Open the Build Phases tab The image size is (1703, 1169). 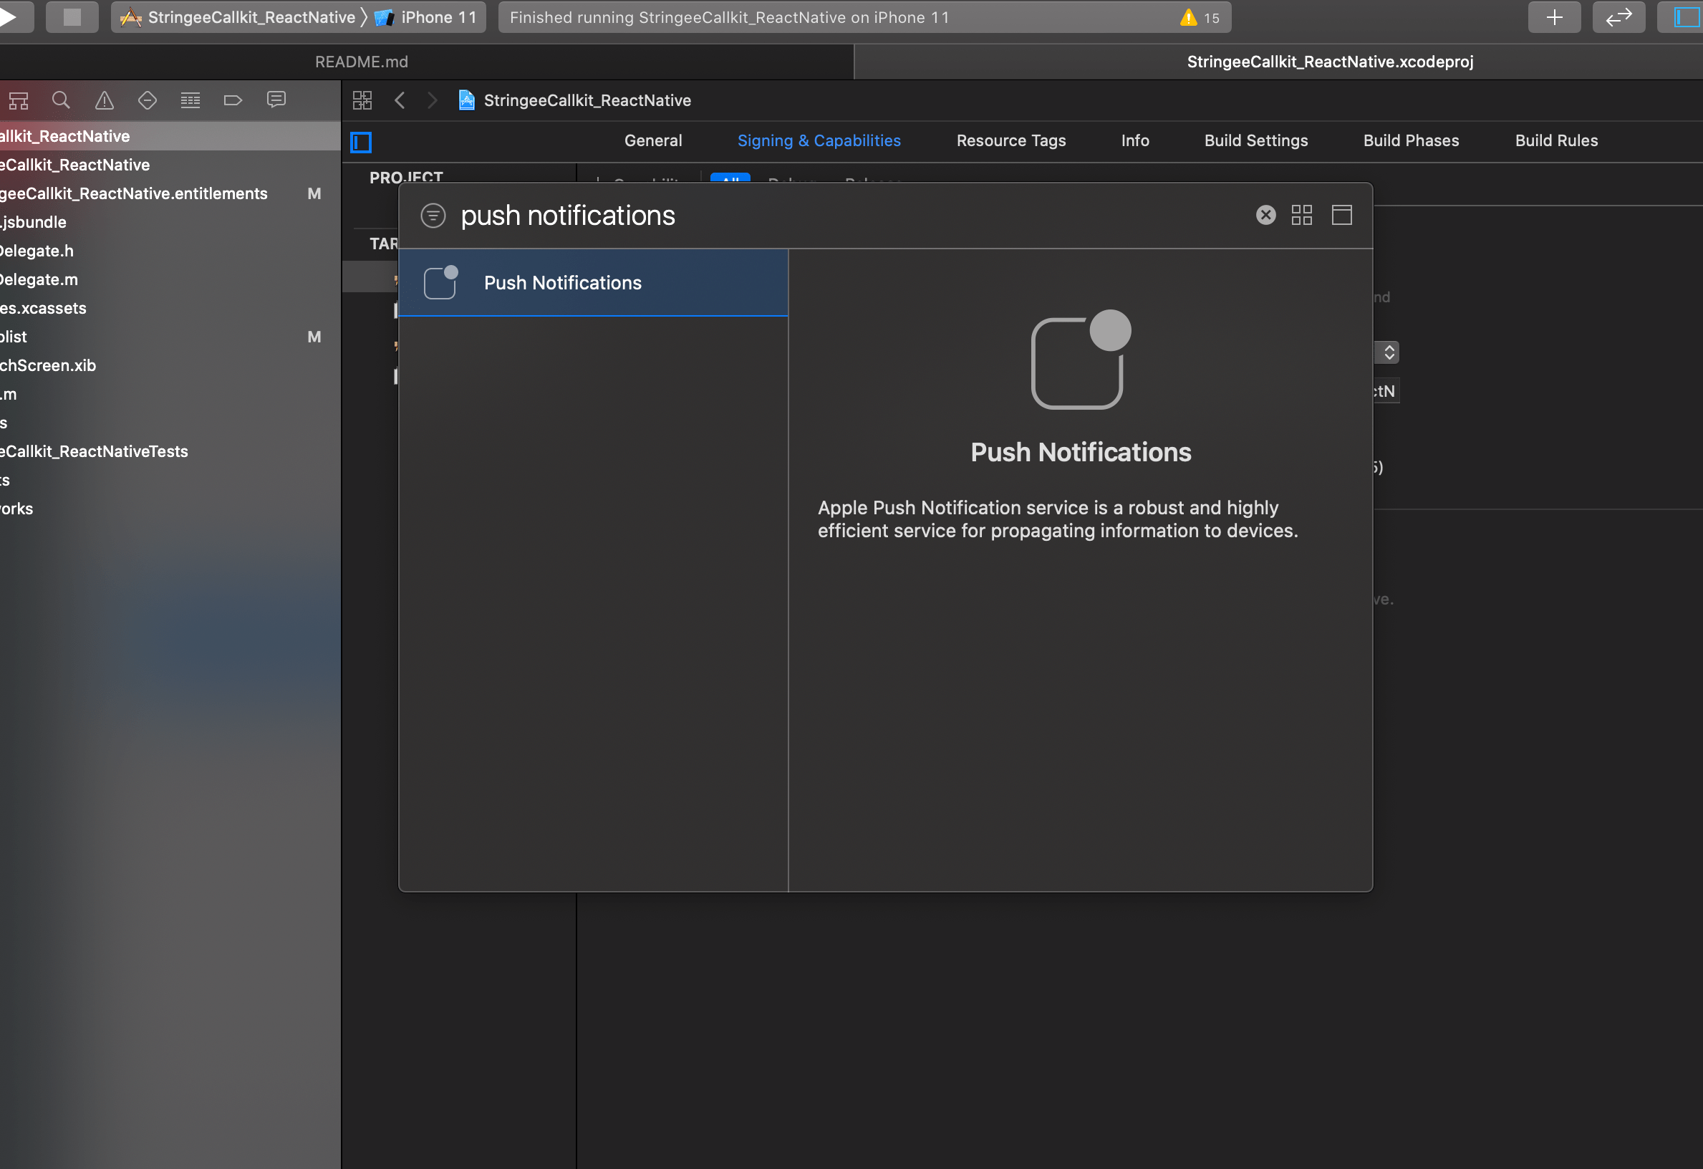click(1411, 140)
